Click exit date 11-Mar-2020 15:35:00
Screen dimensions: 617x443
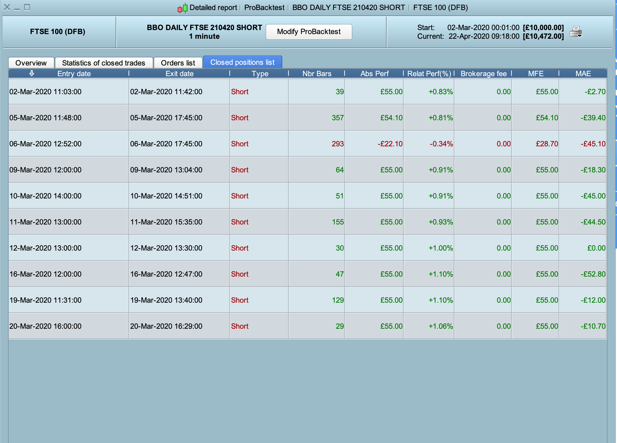click(x=166, y=222)
